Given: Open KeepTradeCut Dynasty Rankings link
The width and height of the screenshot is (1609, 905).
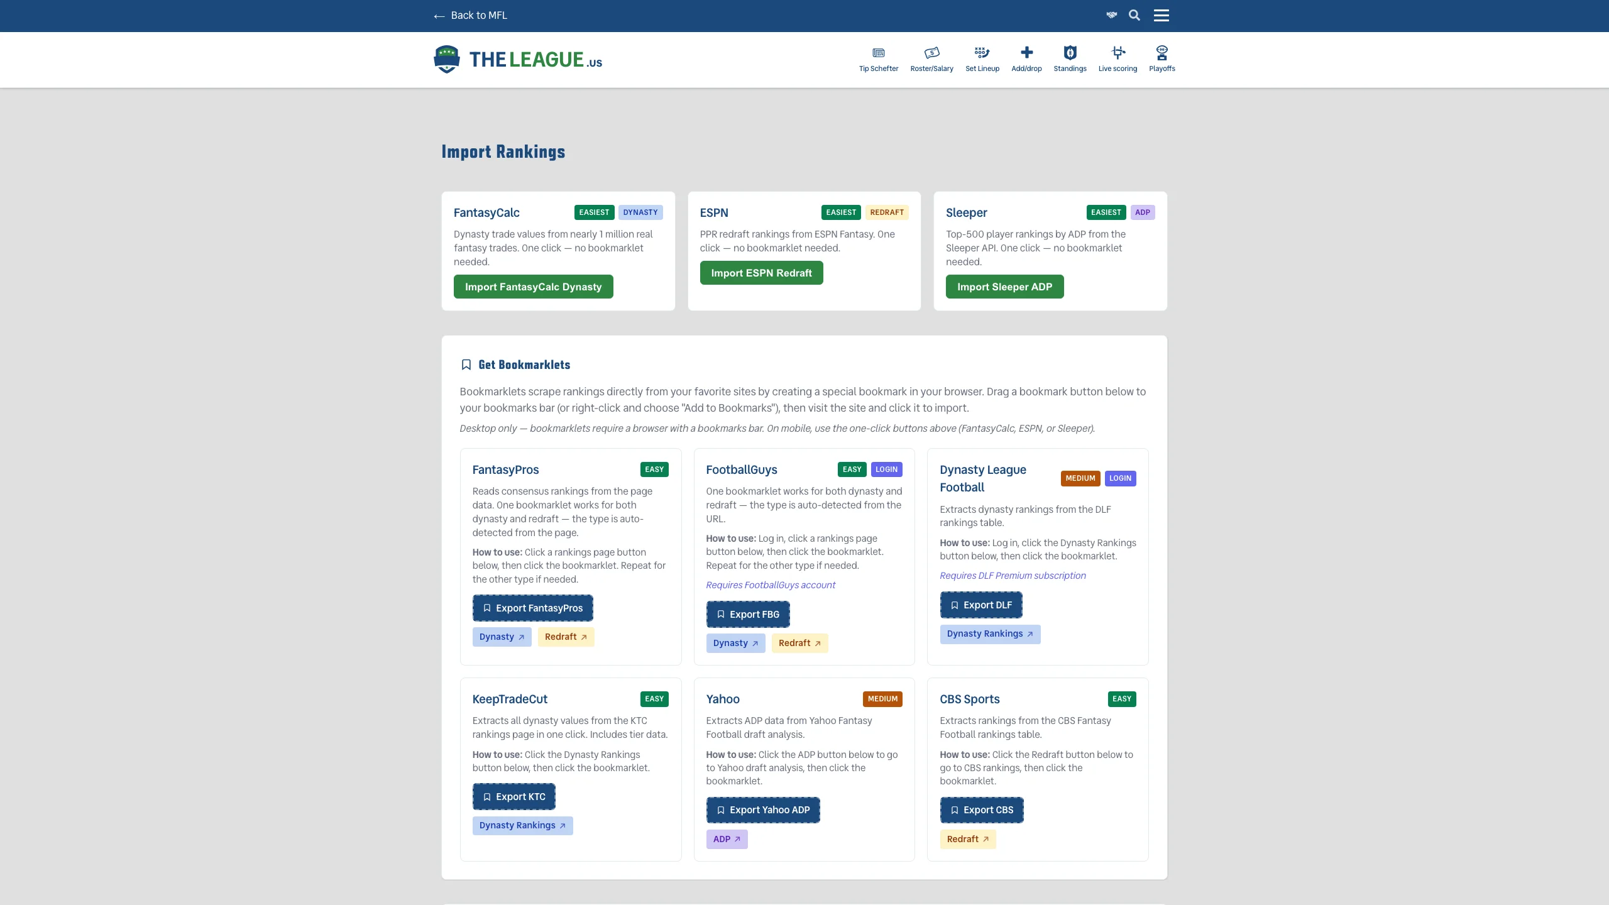Looking at the screenshot, I should (522, 825).
